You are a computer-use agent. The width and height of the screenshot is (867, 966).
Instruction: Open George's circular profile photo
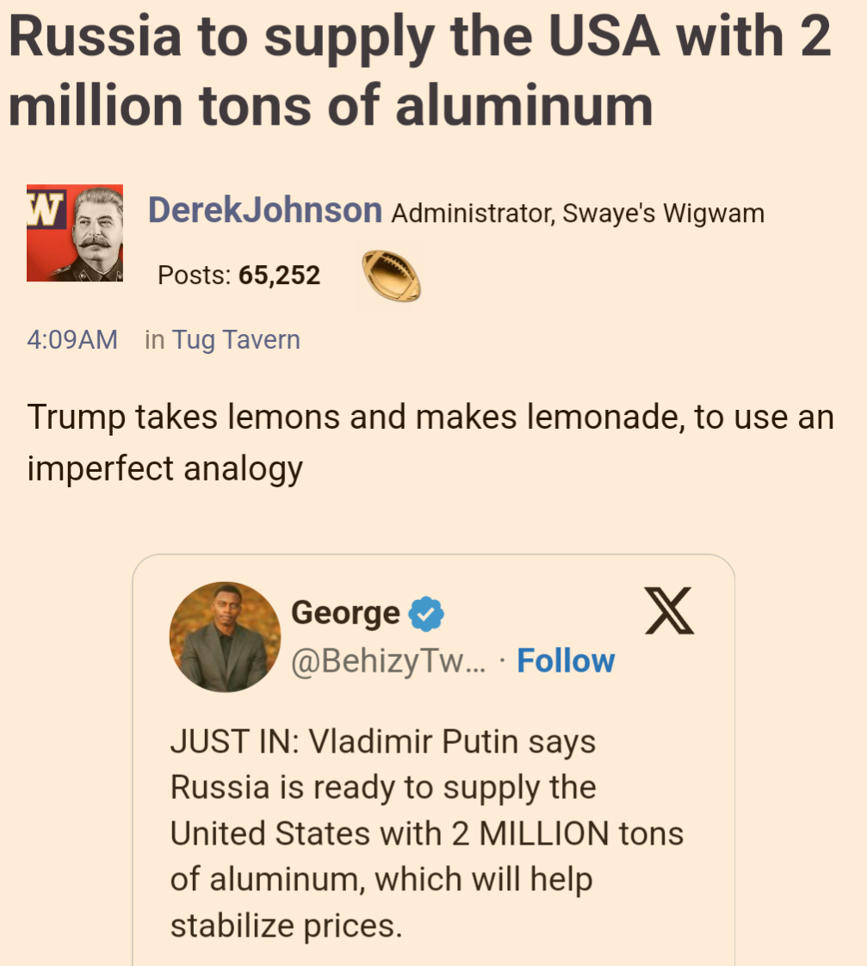point(225,636)
